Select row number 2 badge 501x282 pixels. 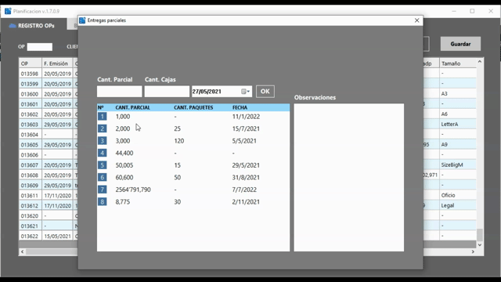(x=103, y=128)
